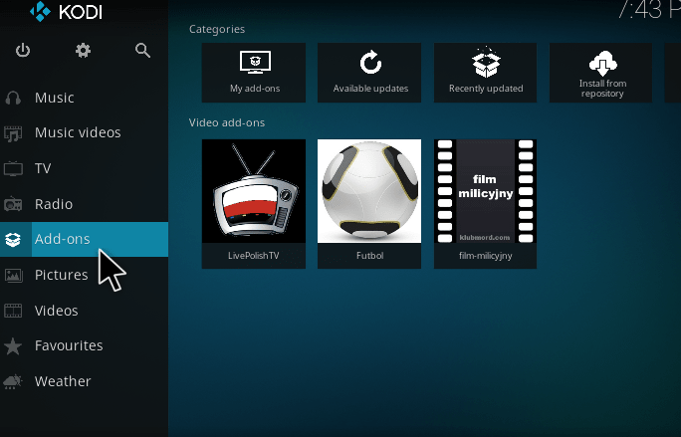681x437 pixels.
Task: Click the Available updates refresh icon
Action: point(370,63)
